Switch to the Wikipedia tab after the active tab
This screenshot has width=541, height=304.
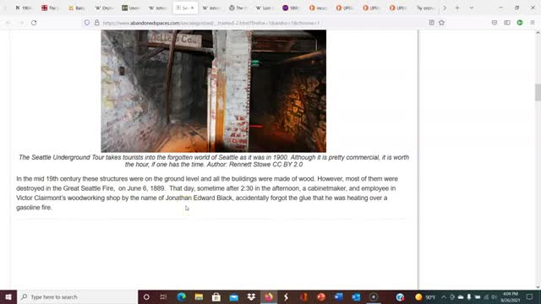[x=210, y=8]
